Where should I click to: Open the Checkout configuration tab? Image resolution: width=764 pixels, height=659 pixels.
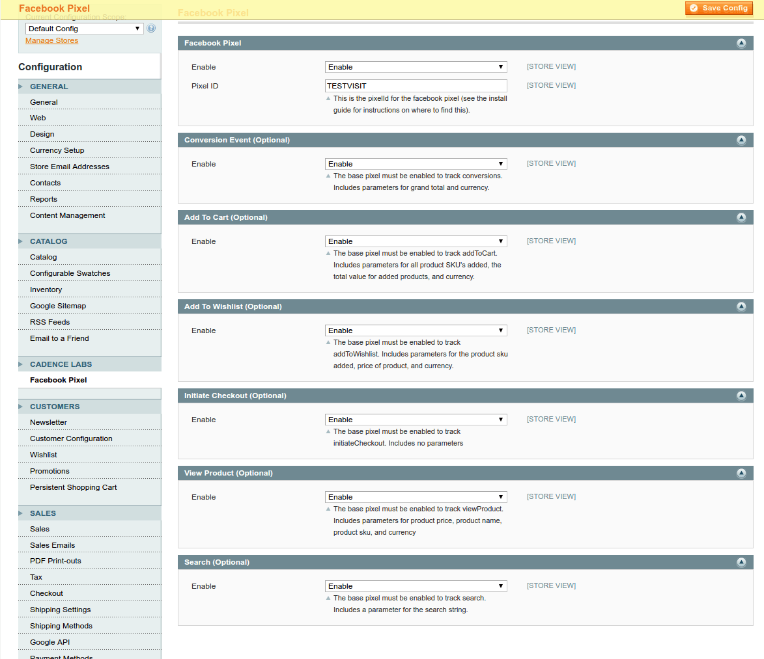click(x=90, y=593)
